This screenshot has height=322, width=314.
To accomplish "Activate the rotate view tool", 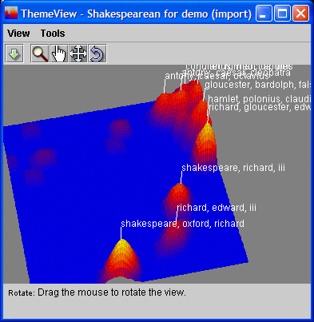I will (97, 54).
